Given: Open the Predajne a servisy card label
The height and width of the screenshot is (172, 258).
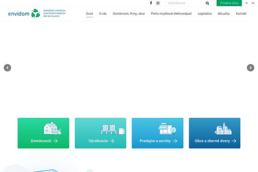Looking at the screenshot, I should coord(155,141).
